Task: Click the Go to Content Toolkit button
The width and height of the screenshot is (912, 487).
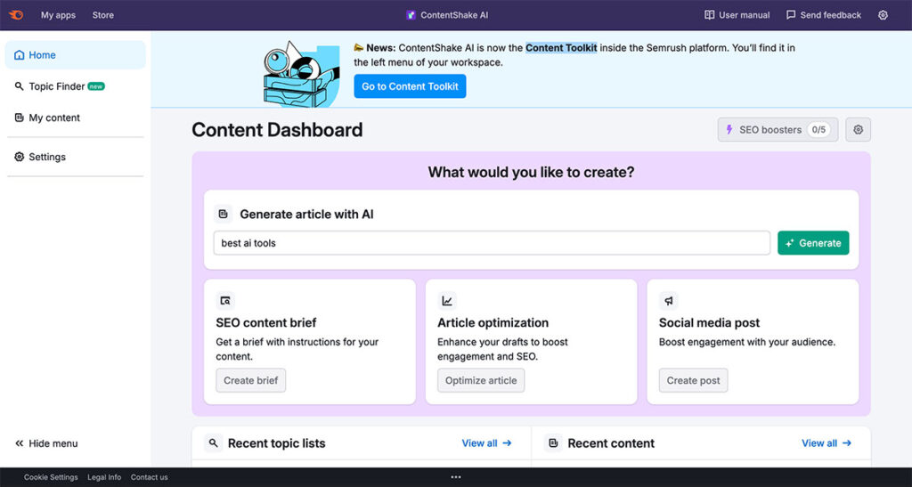Action: 410,86
